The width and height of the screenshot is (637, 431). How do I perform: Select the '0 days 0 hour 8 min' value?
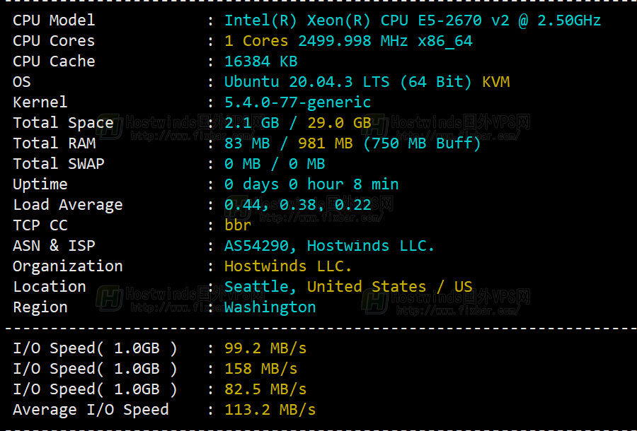coord(311,184)
